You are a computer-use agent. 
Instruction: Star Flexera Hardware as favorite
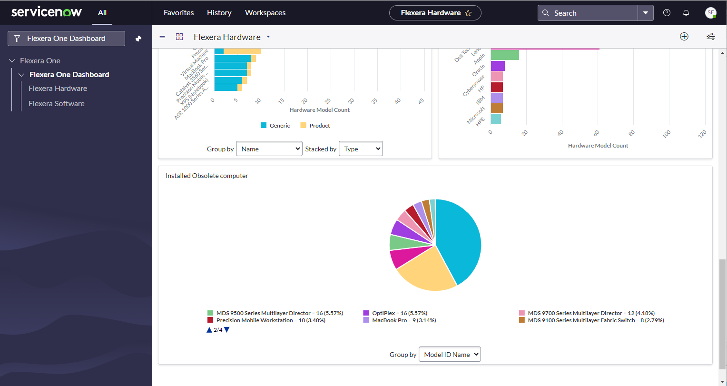468,13
